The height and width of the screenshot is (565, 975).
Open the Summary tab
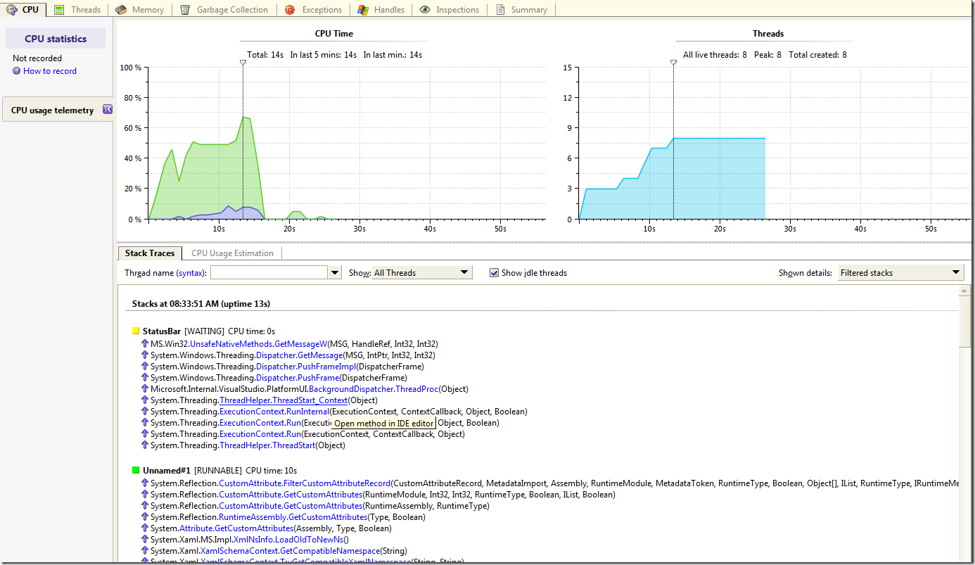[x=521, y=10]
